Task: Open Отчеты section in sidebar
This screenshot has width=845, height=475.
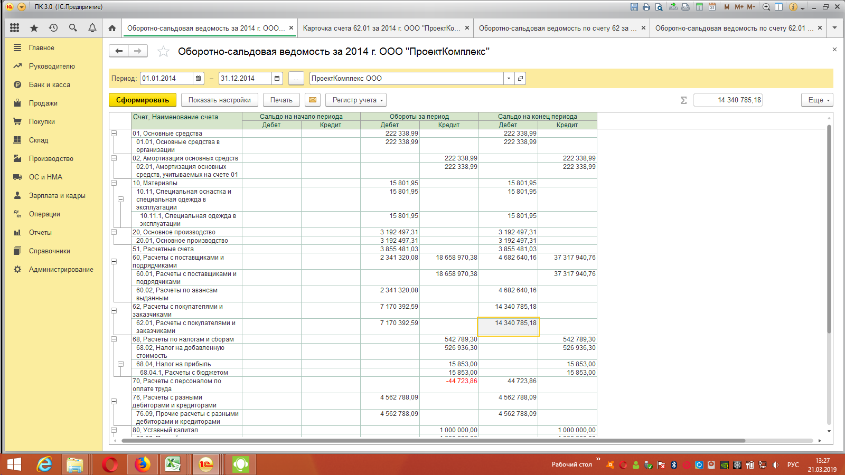Action: pyautogui.click(x=40, y=232)
